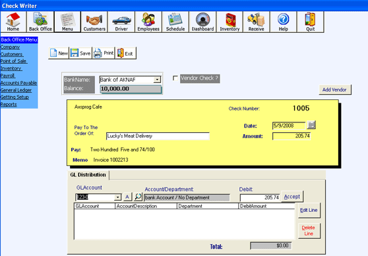Open the date calendar picker button
This screenshot has height=256, width=368.
[x=311, y=125]
